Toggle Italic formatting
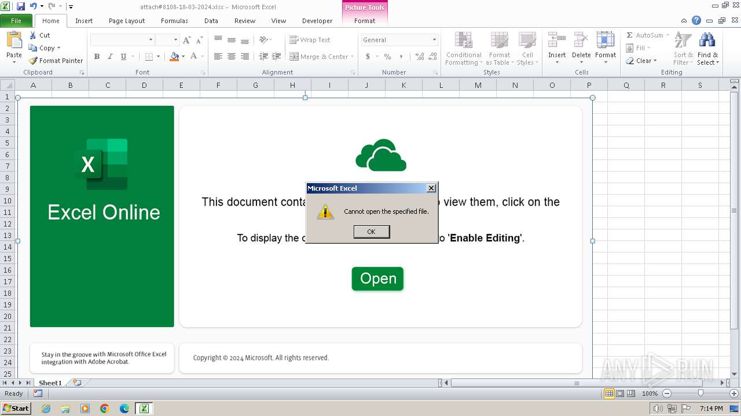This screenshot has height=416, width=741. point(110,57)
